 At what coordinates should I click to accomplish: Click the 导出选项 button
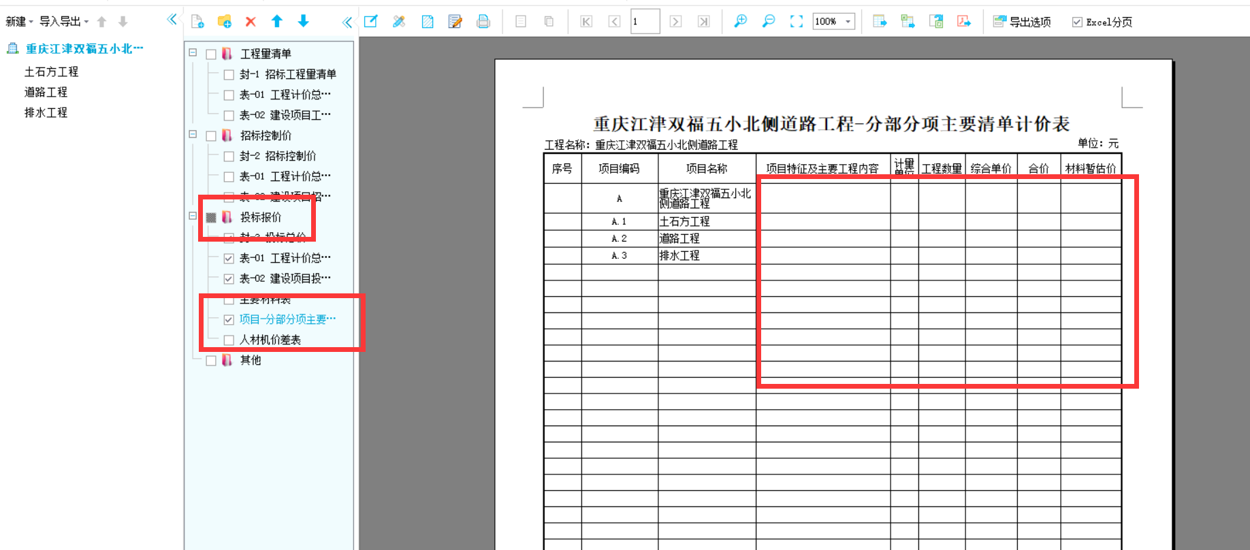[1021, 22]
